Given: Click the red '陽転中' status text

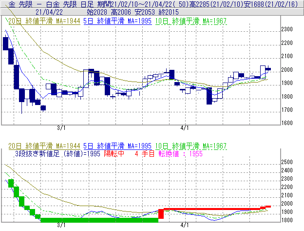Looking at the screenshot, I should pyautogui.click(x=114, y=154).
